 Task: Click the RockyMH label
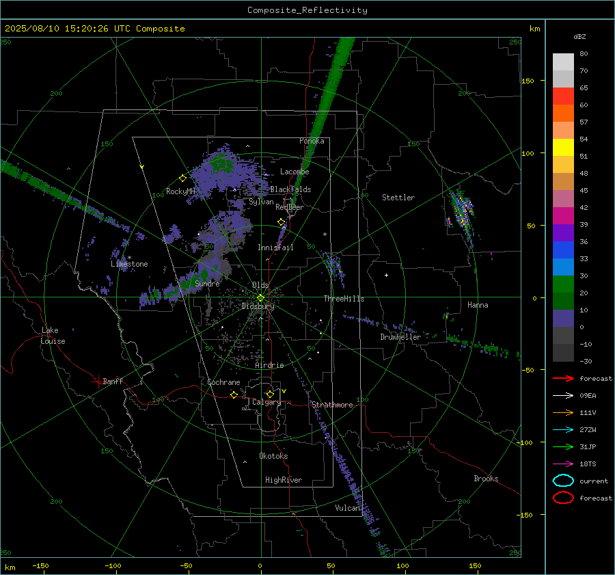[181, 191]
